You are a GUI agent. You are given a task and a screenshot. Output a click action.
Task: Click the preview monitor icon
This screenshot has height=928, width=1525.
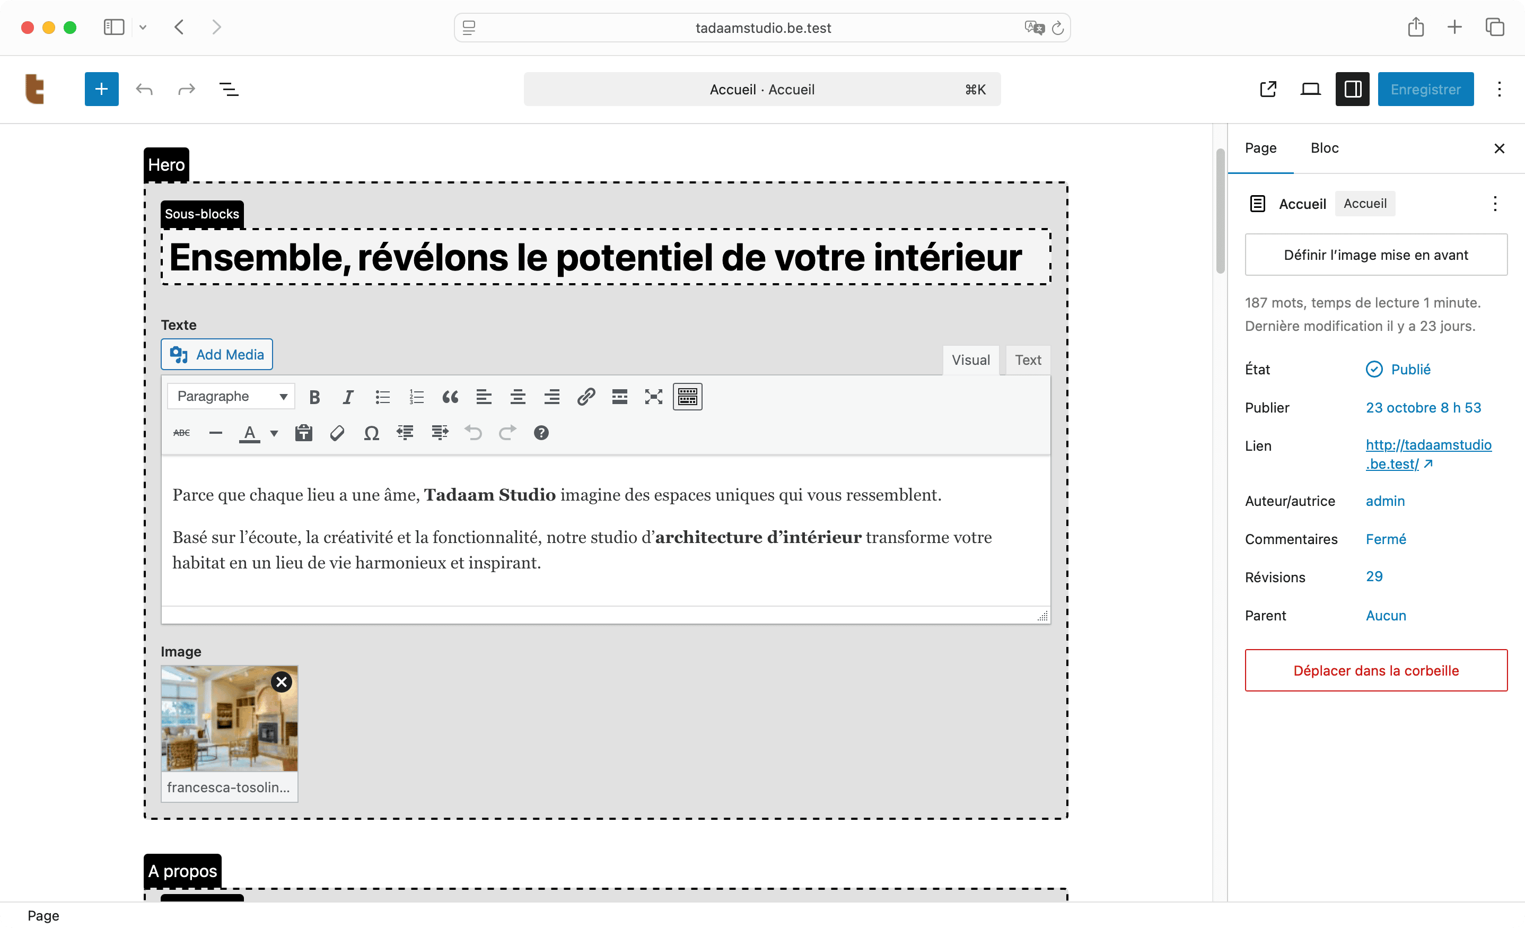(1310, 89)
